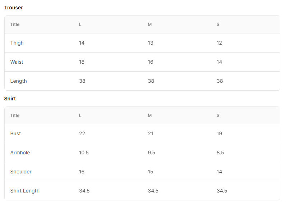Click Bust value 19 for size S
The height and width of the screenshot is (204, 286).
tap(219, 133)
